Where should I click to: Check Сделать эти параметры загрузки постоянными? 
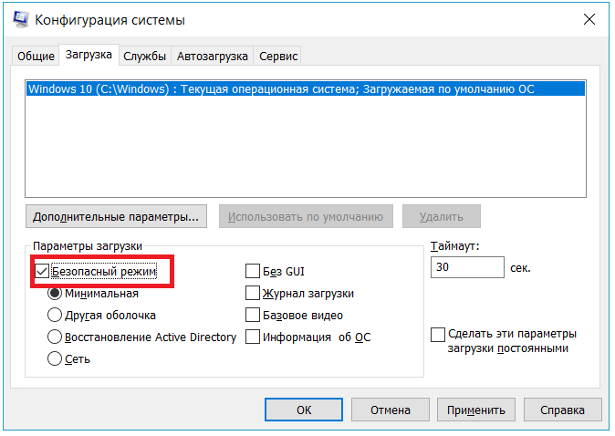pyautogui.click(x=438, y=335)
